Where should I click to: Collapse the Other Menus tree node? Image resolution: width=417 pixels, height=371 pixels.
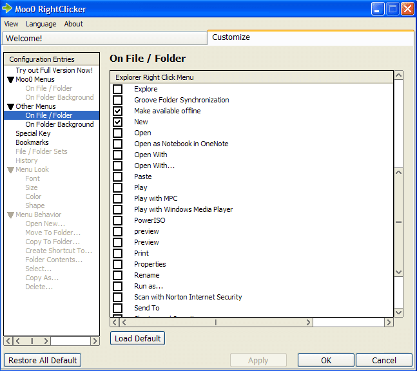coord(10,107)
